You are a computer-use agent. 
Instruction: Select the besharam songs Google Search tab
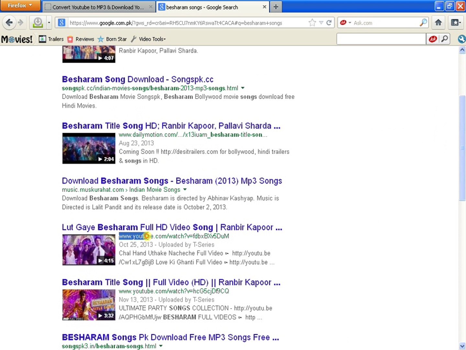(212, 7)
